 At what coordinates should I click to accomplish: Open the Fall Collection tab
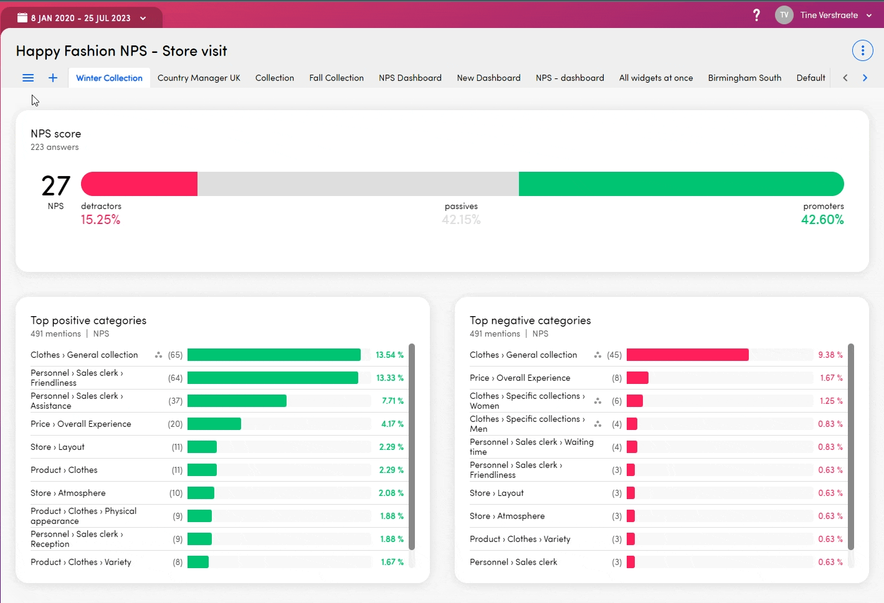pyautogui.click(x=336, y=78)
